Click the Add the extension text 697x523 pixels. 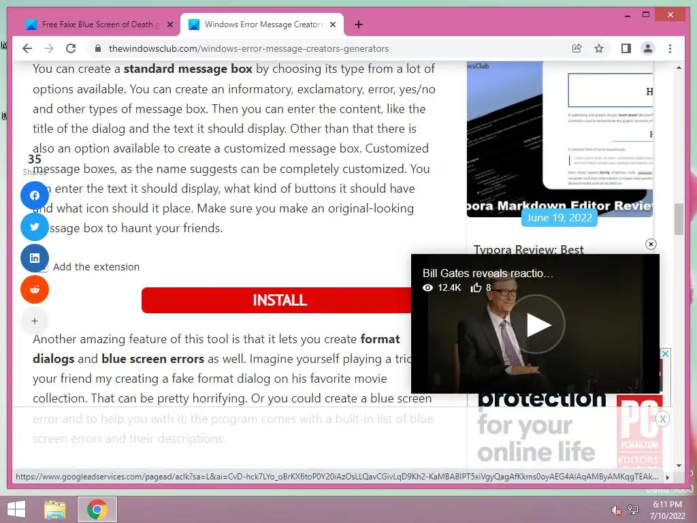click(x=97, y=267)
